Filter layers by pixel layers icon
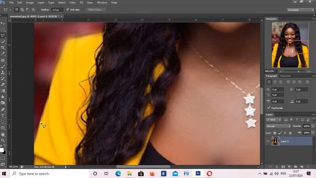 pyautogui.click(x=286, y=120)
